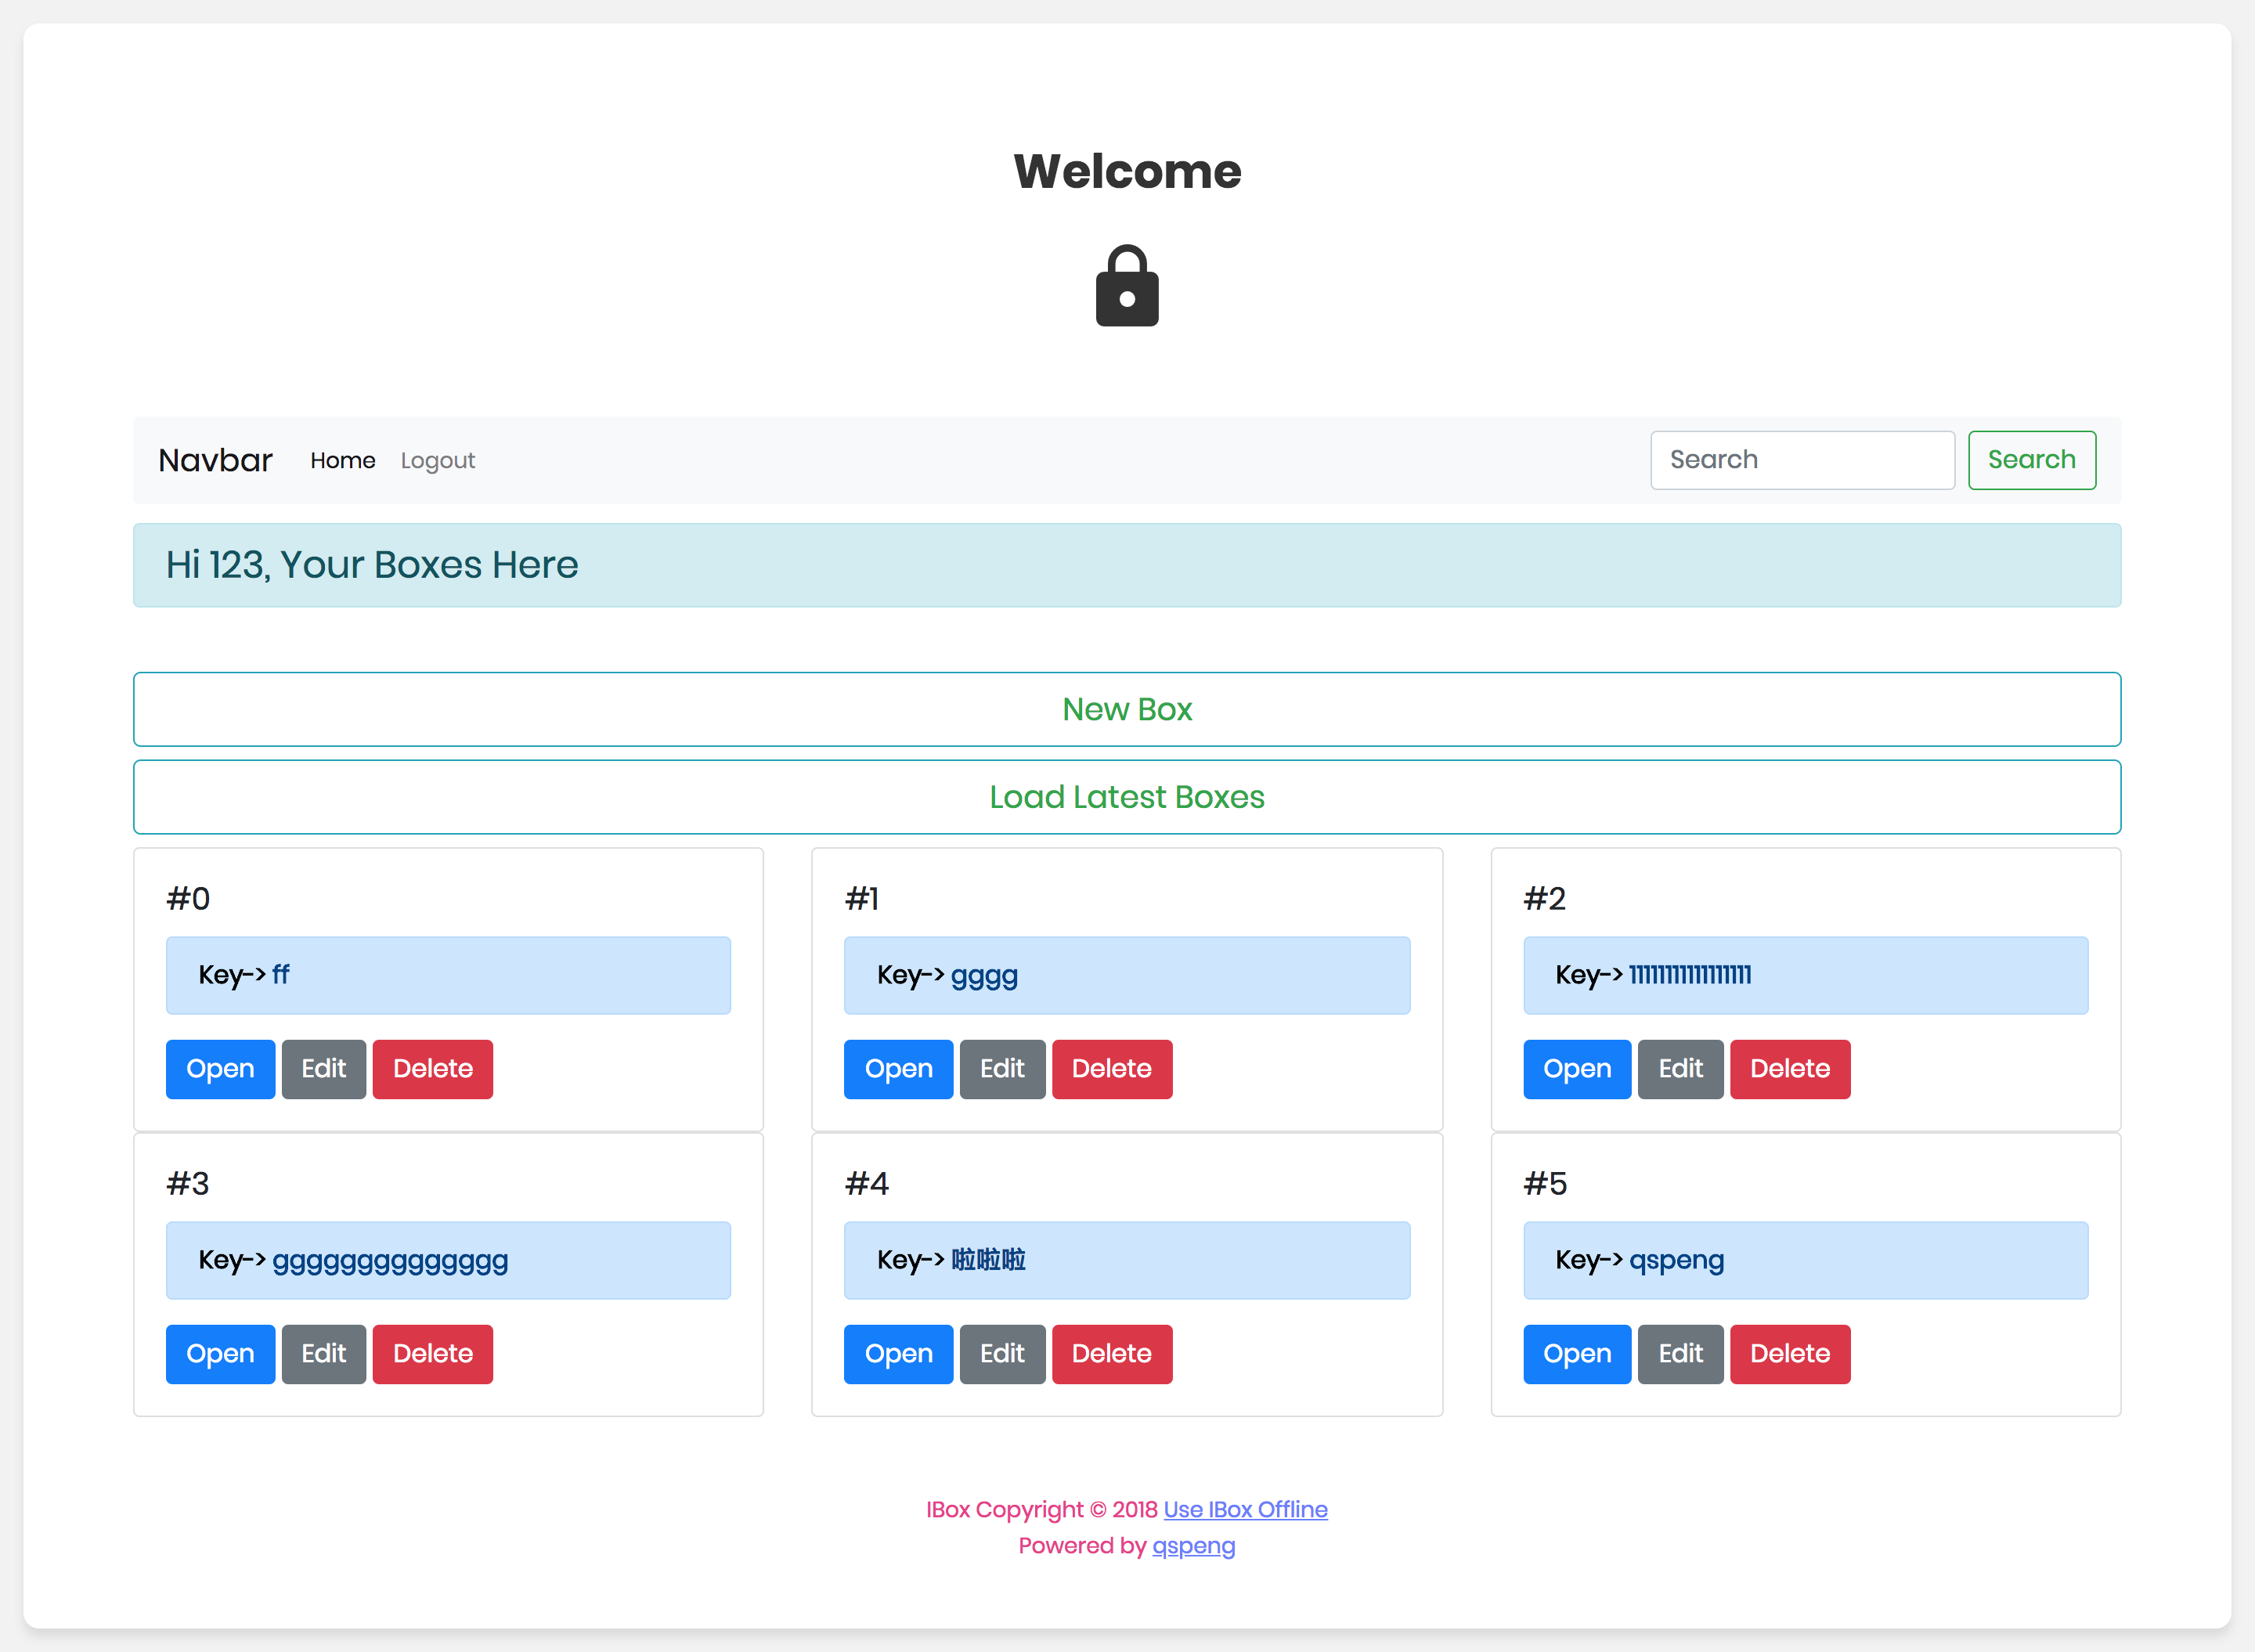Edit box #5 with key qspeng
2255x1652 pixels.
point(1680,1354)
